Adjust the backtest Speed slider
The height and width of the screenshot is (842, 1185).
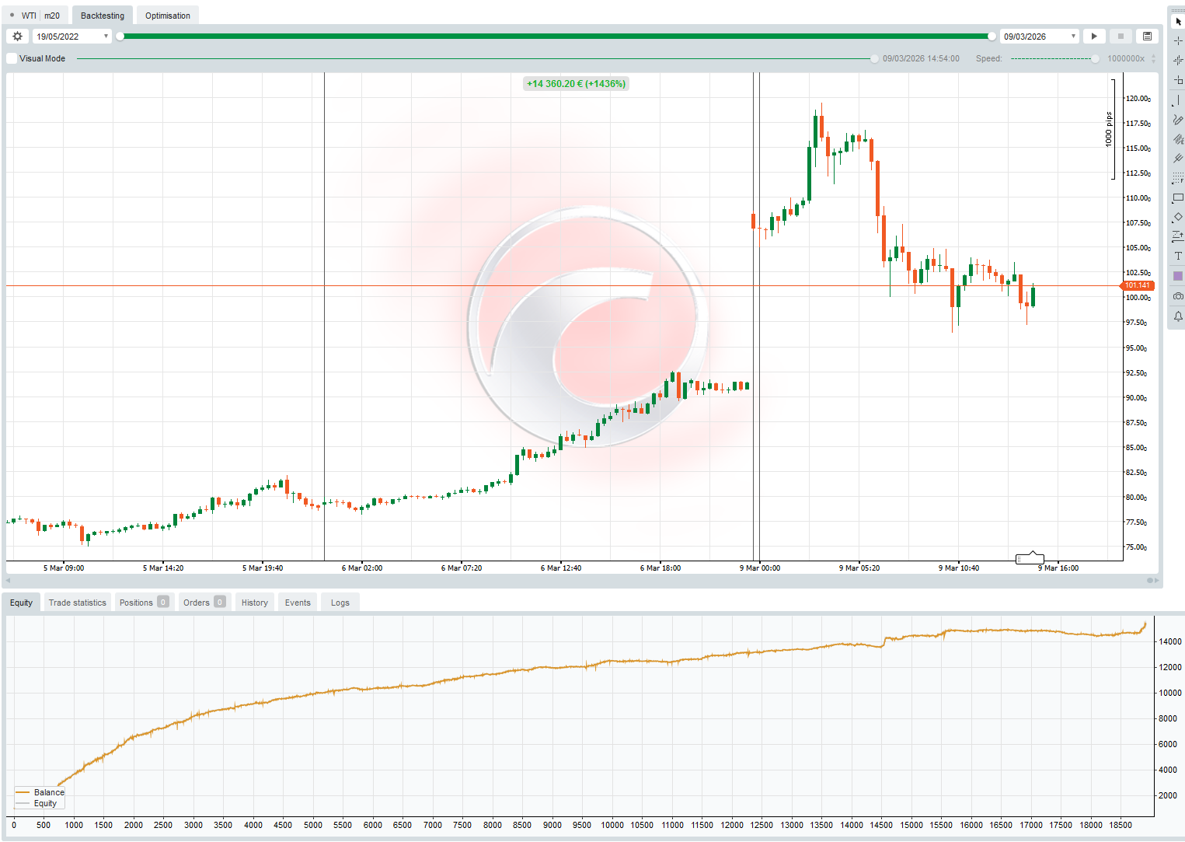[x=1095, y=58]
